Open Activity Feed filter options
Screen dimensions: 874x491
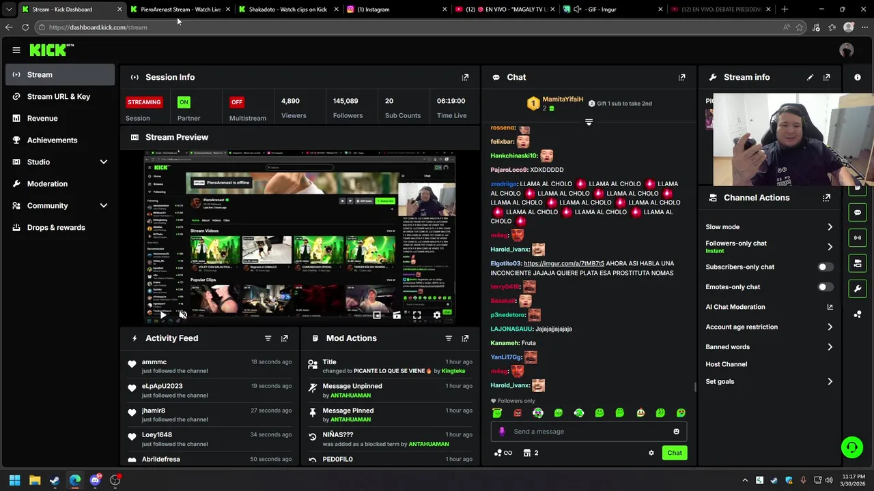point(268,338)
